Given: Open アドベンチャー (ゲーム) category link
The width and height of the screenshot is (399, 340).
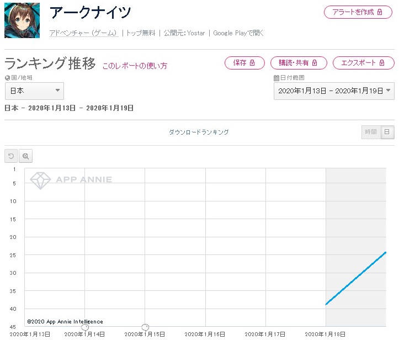Looking at the screenshot, I should [84, 33].
